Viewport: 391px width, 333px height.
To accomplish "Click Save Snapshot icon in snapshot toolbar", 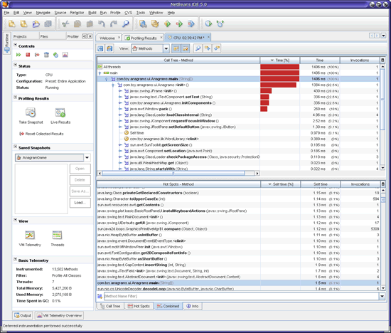I will [100, 48].
